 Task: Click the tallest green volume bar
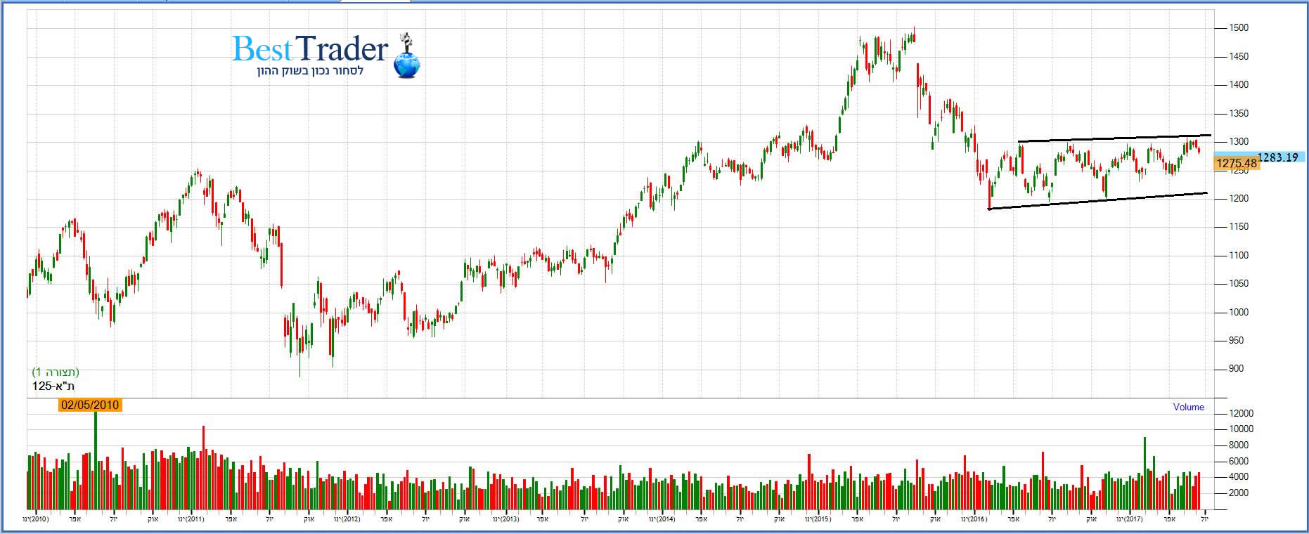96,460
